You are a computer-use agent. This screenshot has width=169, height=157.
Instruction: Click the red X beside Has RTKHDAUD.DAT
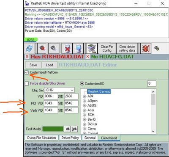[27, 57]
